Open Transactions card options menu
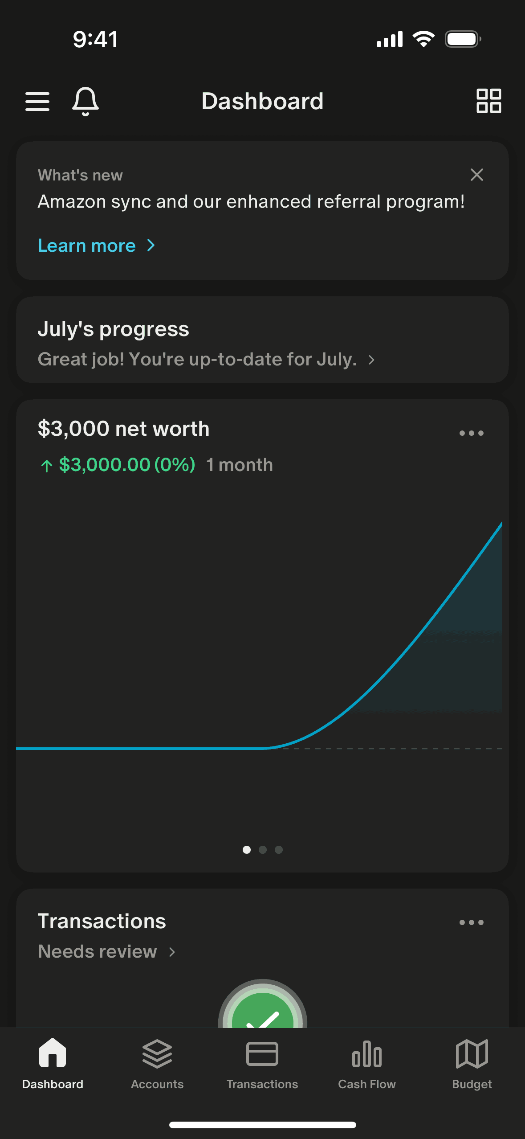This screenshot has width=525, height=1139. tap(471, 922)
